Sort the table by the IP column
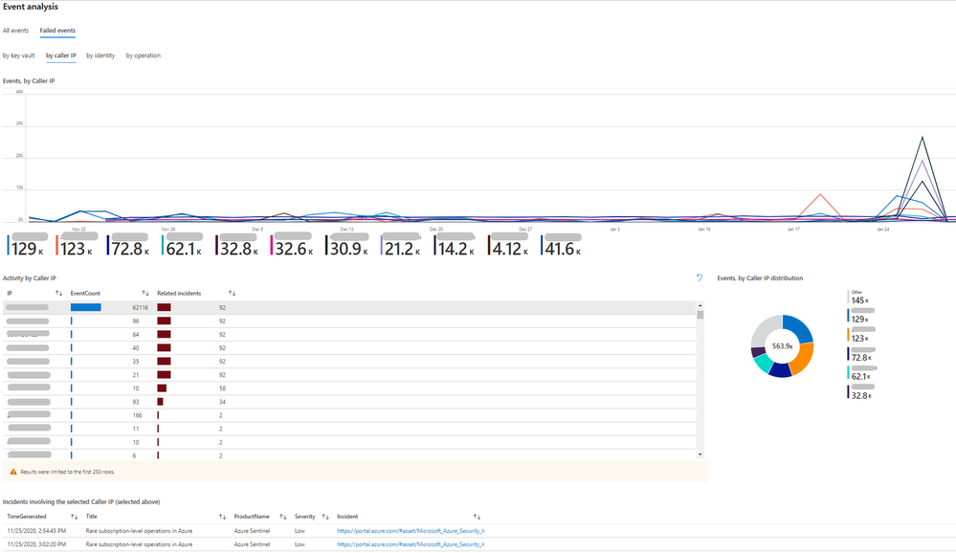The height and width of the screenshot is (553, 956). pyautogui.click(x=59, y=294)
